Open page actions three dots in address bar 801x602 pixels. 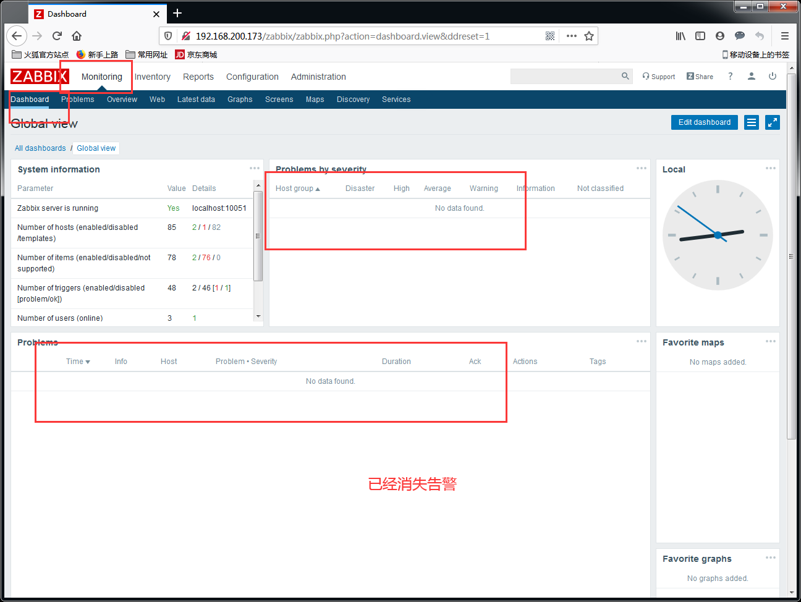coord(572,36)
